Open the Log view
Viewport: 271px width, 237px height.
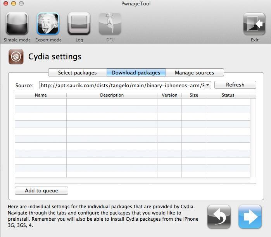coord(79,24)
